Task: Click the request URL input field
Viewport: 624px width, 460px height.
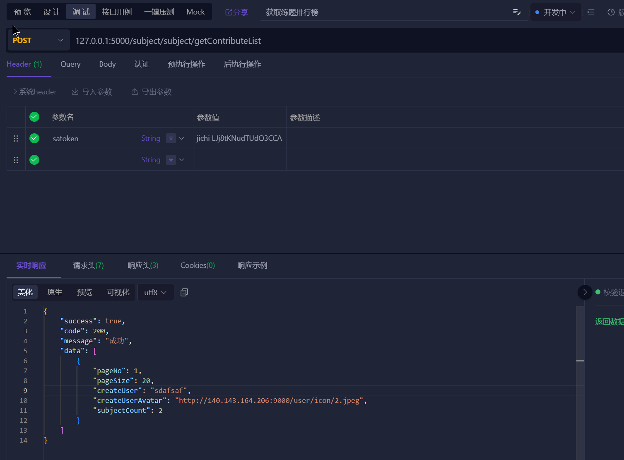Action: click(x=348, y=41)
